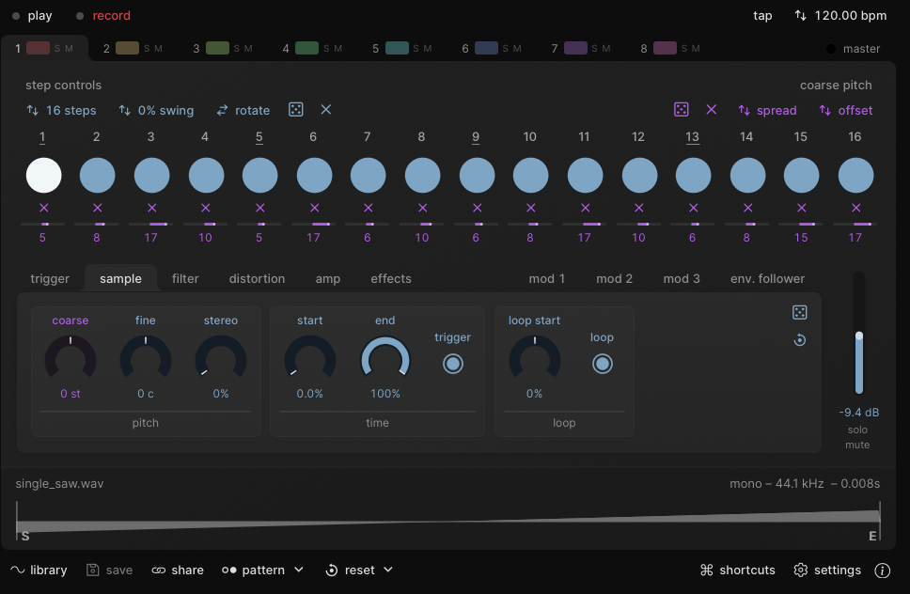Screen dimensions: 910x594
Task: Click the coarse pitch randomize dice icon
Action: tap(682, 110)
